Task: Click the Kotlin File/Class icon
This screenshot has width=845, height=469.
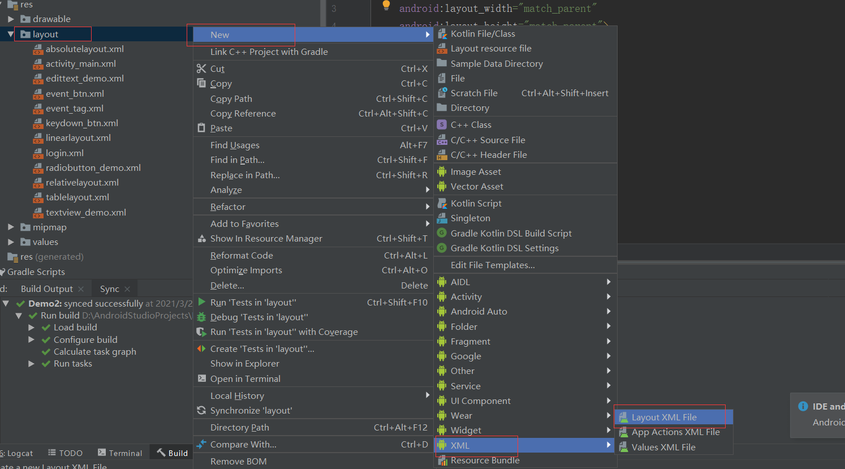Action: click(442, 34)
